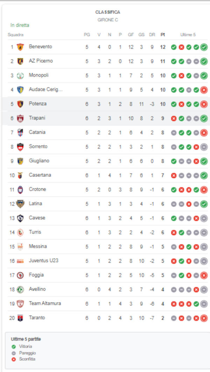Click the Ultime 5 column header
210x372 pixels.
coord(188,35)
